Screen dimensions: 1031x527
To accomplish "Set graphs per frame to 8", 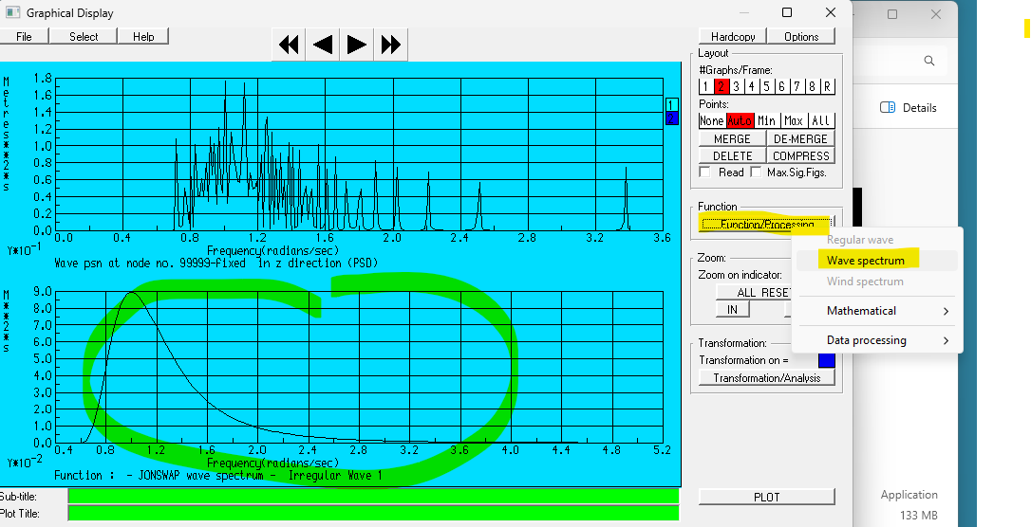I will (812, 86).
